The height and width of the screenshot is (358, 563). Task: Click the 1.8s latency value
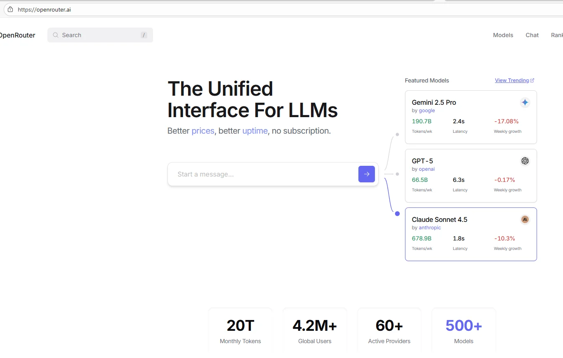[459, 238]
